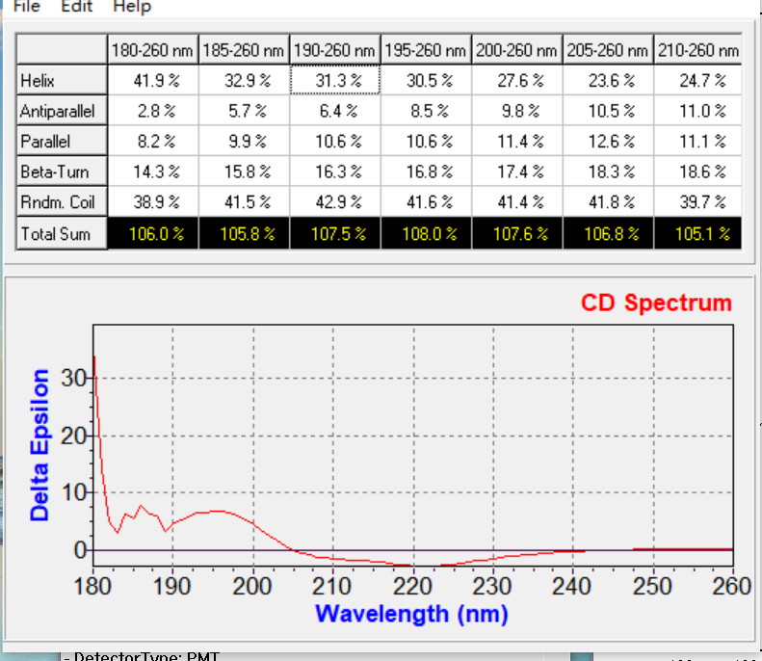Select Antiparallel cell showing 5.7 %
This screenshot has width=762, height=661.
click(x=244, y=111)
